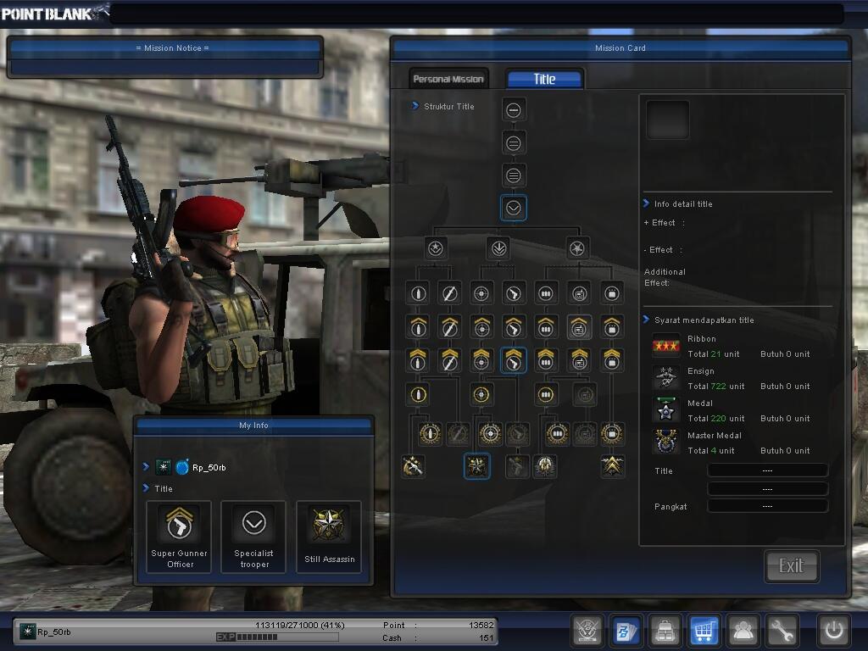
Task: Open the PB mission card menu
Action: [x=626, y=631]
